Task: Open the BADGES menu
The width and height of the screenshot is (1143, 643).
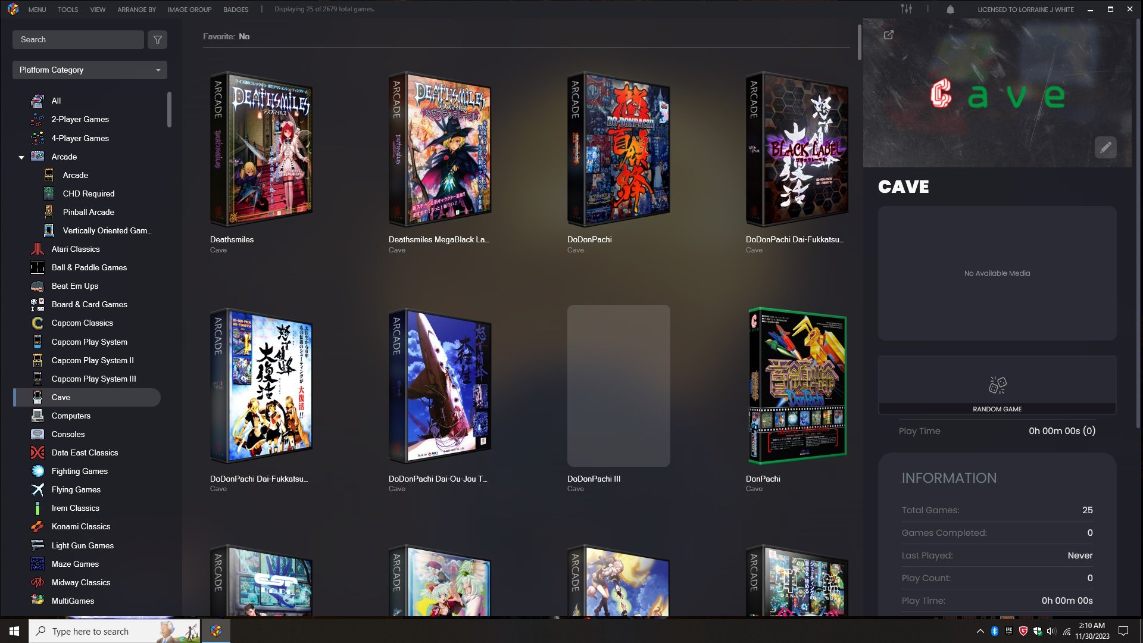Action: [236, 10]
